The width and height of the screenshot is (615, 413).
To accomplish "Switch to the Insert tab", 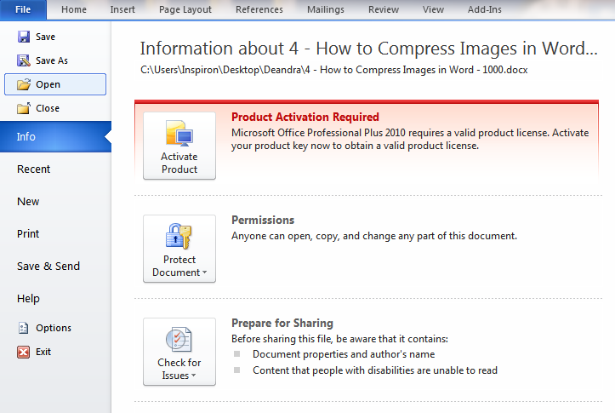I will tap(122, 10).
